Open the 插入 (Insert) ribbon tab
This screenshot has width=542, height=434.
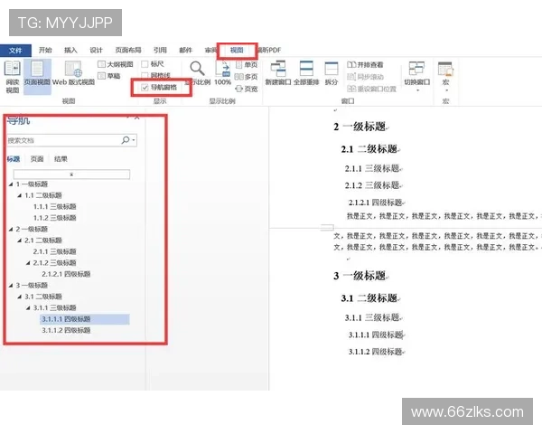tap(70, 51)
